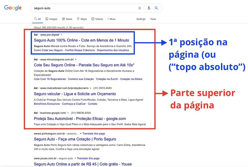Switch to the News tab
Image resolution: width=248 pixels, height=167 pixels.
67,19
